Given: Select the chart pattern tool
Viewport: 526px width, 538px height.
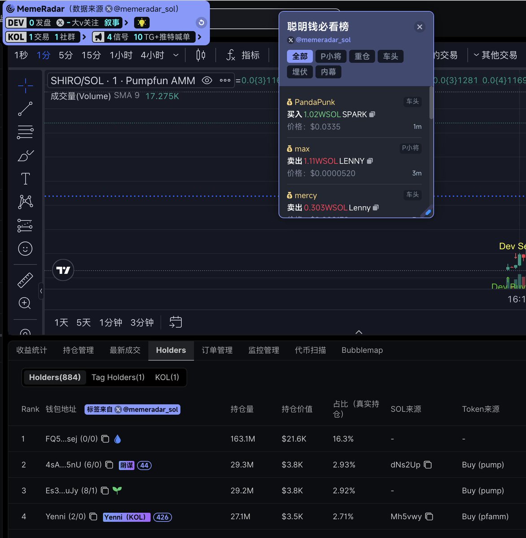Looking at the screenshot, I should (x=25, y=202).
